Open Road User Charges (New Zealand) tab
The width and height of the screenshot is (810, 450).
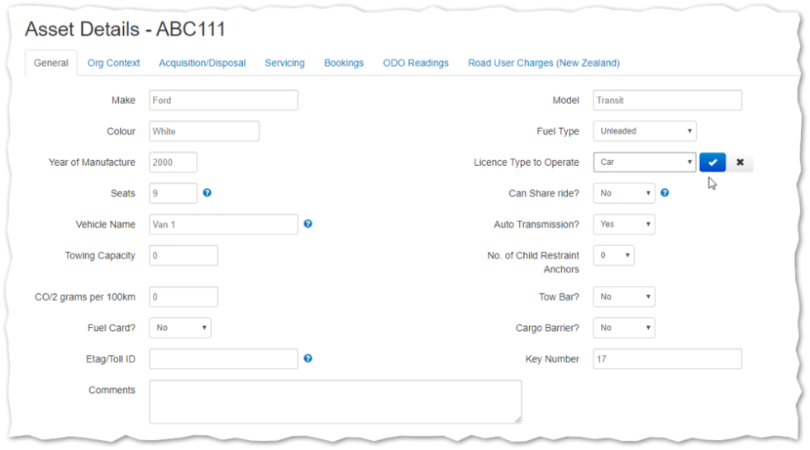[544, 63]
